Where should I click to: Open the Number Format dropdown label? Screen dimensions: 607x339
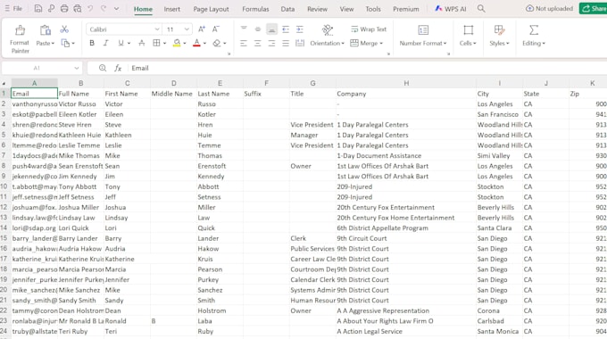point(423,44)
